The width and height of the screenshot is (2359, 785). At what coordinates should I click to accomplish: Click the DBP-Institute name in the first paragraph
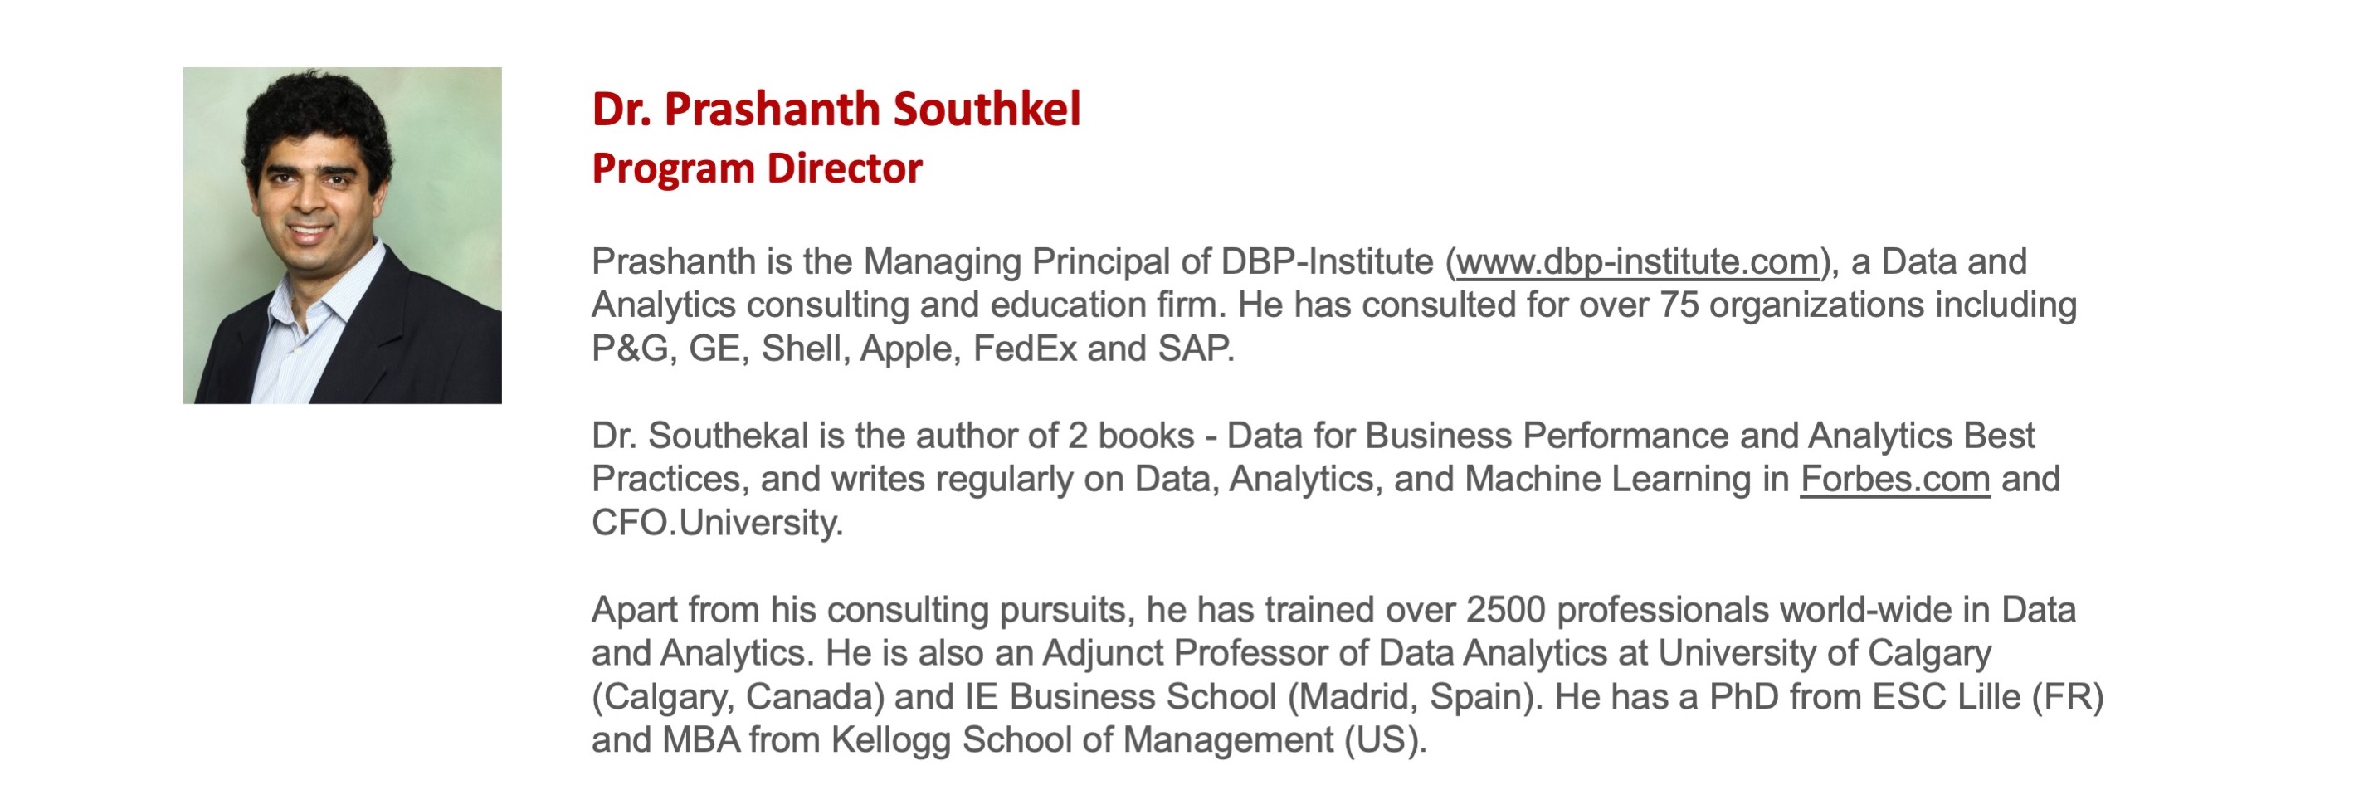(x=1327, y=262)
